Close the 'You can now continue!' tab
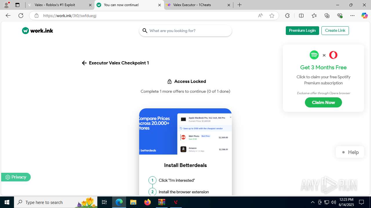 [159, 5]
